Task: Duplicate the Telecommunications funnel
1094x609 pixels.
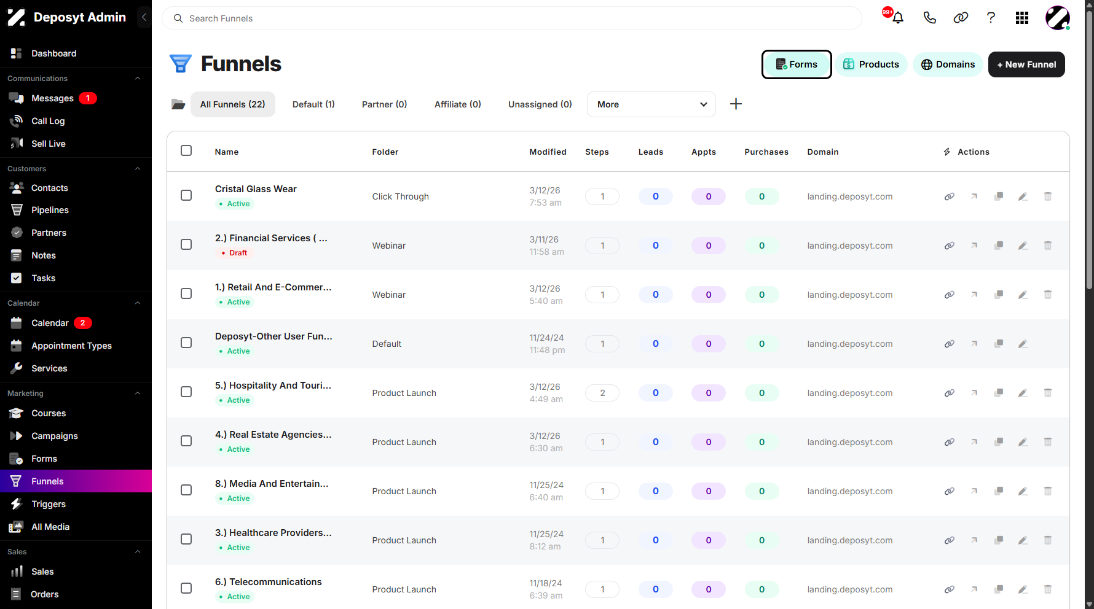Action: (999, 589)
